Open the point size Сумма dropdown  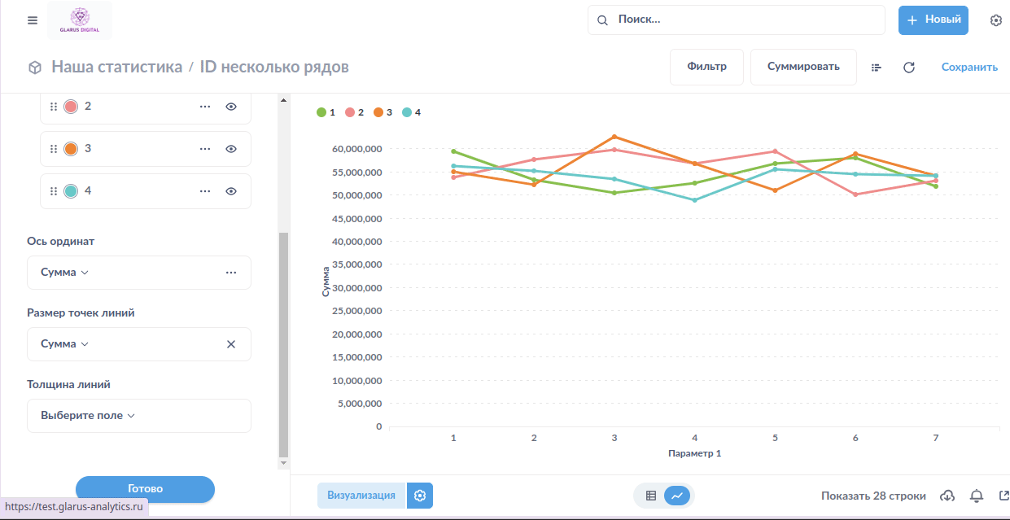tap(65, 344)
